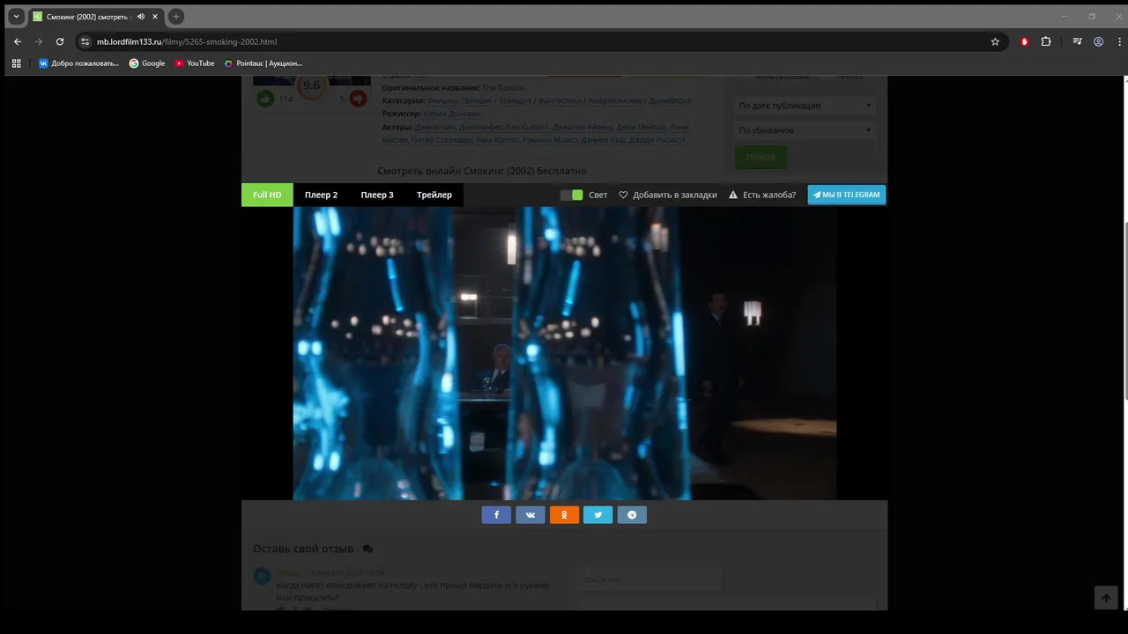The width and height of the screenshot is (1128, 634).
Task: Share the film on VK
Action: pos(531,515)
